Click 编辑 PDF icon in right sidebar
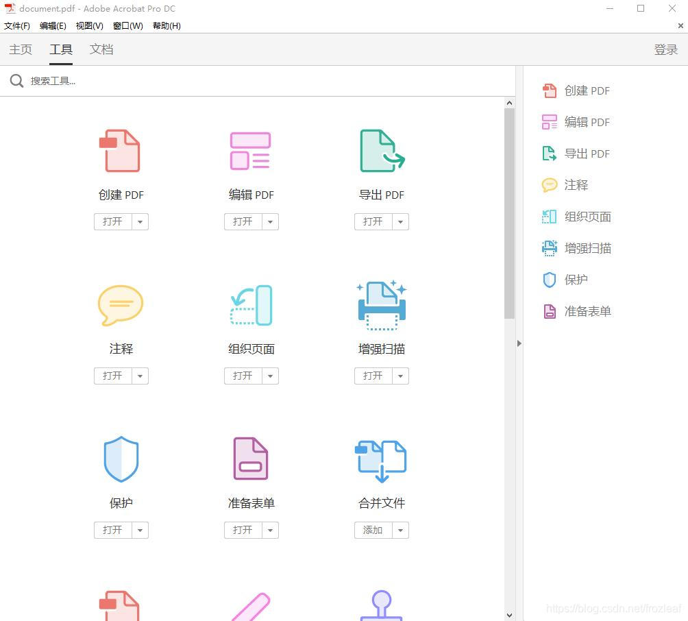Image resolution: width=688 pixels, height=621 pixels. click(550, 122)
